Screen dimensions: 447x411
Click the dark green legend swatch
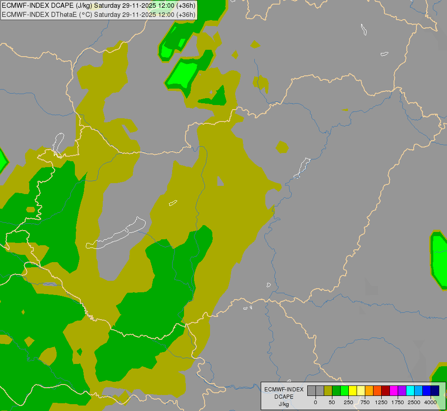click(x=337, y=391)
